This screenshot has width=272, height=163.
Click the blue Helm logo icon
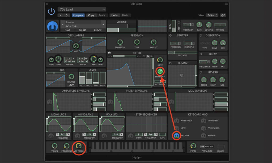click(53, 26)
